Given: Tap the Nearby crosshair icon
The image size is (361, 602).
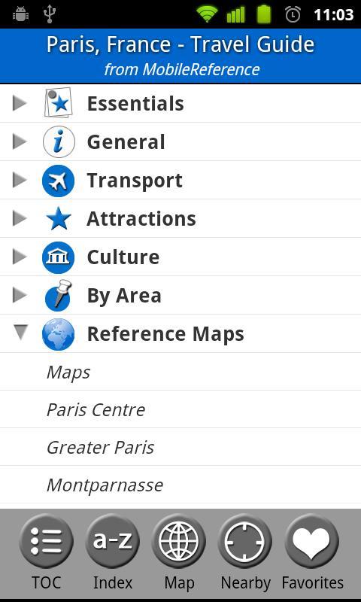Looking at the screenshot, I should (x=244, y=541).
